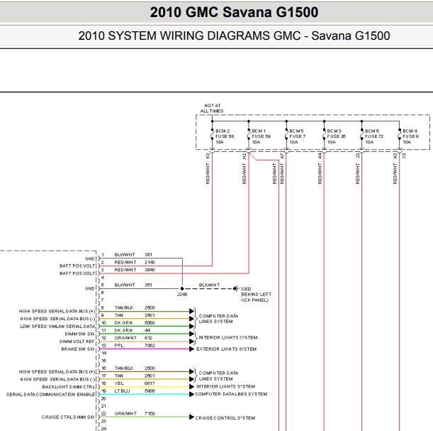Click connector terminal label A7

pyautogui.click(x=281, y=156)
